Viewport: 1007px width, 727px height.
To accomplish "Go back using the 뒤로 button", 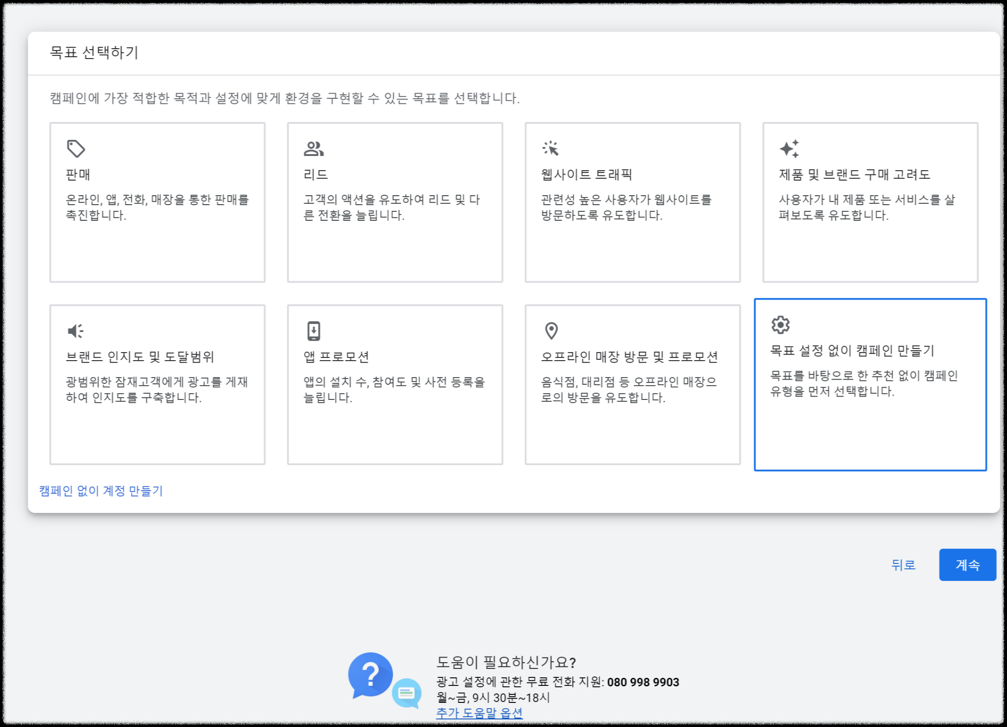I will coord(903,565).
